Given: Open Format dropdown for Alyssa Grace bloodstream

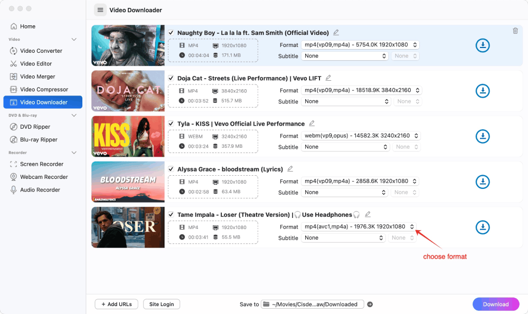Looking at the screenshot, I should (x=360, y=181).
